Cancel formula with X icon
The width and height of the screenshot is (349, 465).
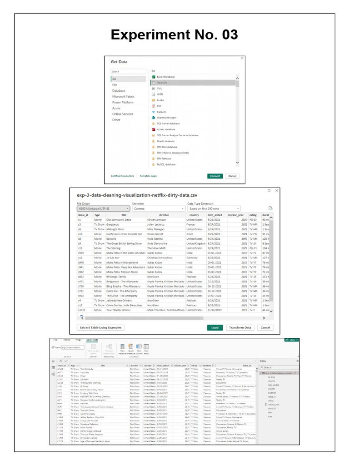point(60,361)
